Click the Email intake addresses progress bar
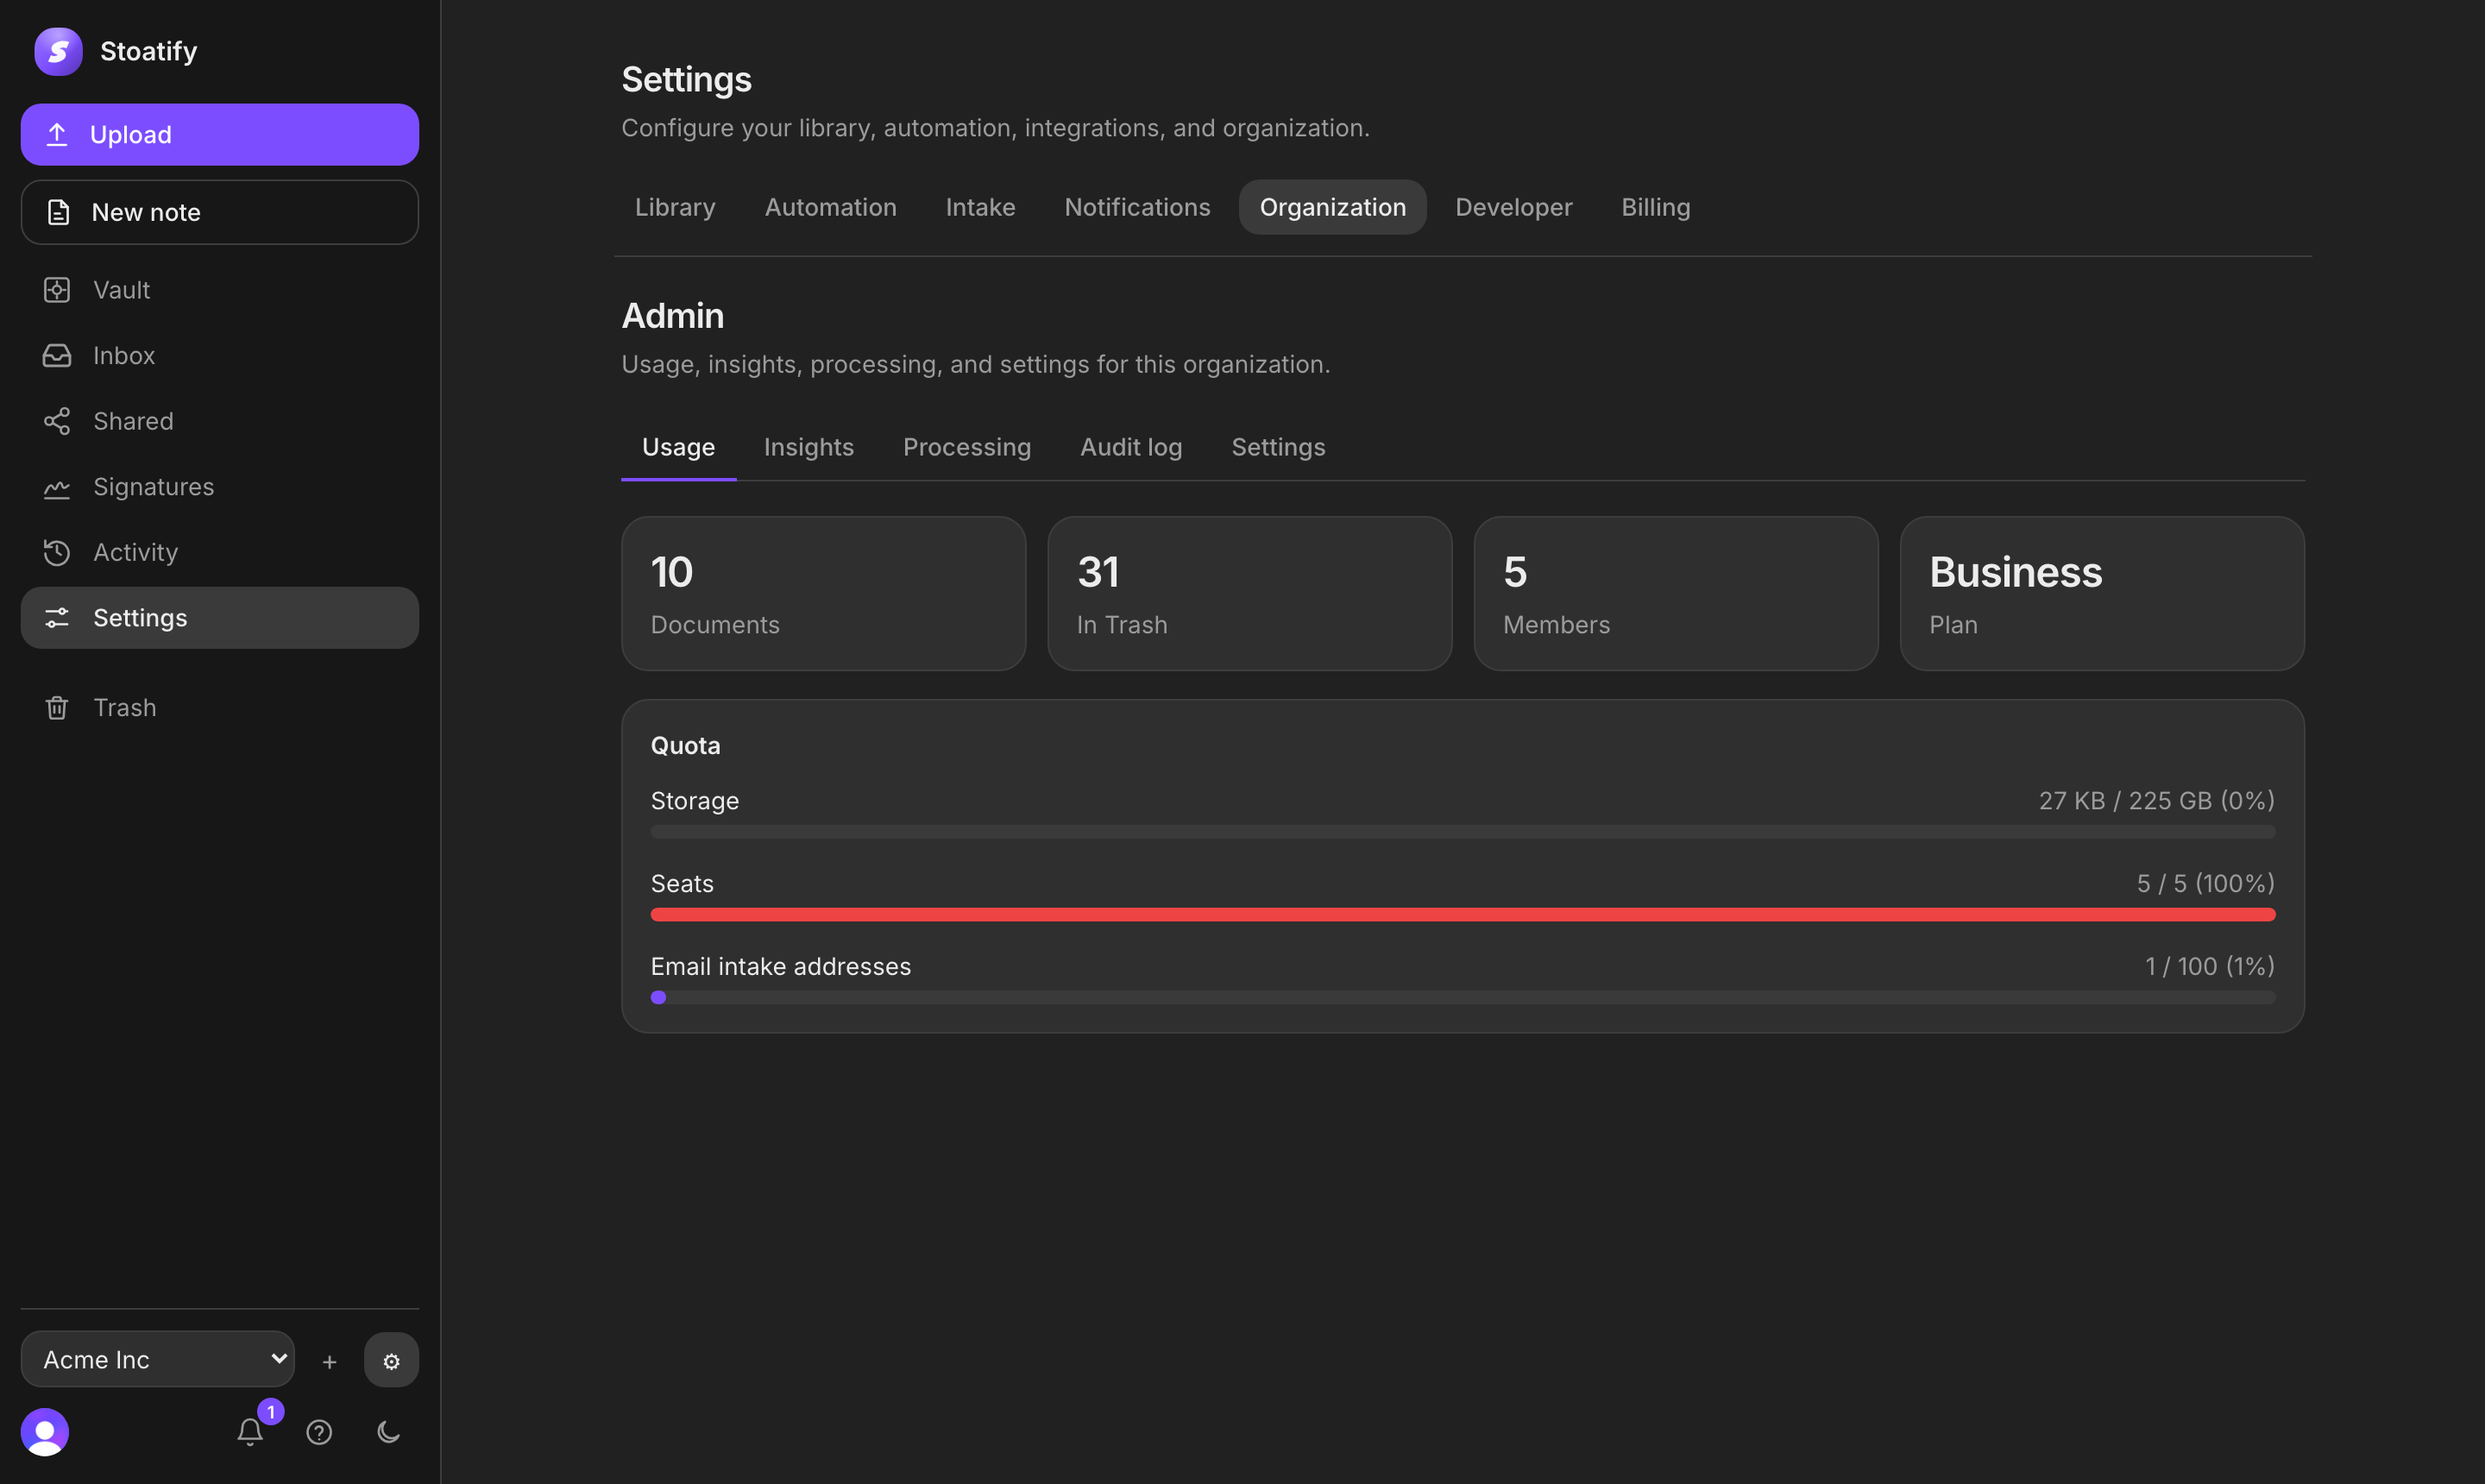Image resolution: width=2485 pixels, height=1484 pixels. click(1462, 997)
